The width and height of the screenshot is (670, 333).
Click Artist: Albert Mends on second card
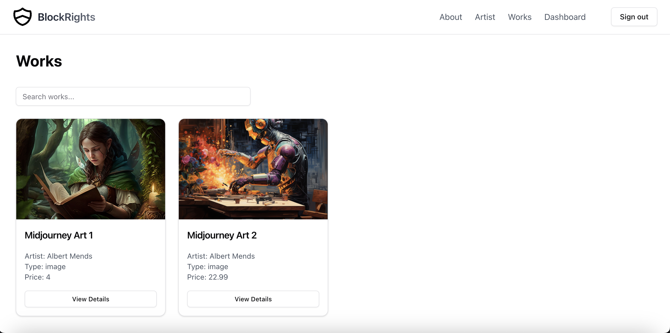221,256
